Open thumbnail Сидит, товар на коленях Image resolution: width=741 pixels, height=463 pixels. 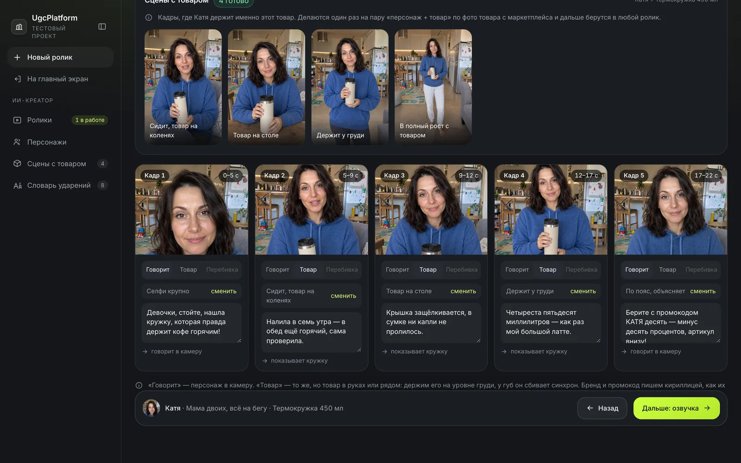[183, 87]
